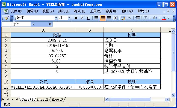Image resolution: width=177 pixels, height=108 pixels.
Task: Align text right
Action: coord(109,18)
